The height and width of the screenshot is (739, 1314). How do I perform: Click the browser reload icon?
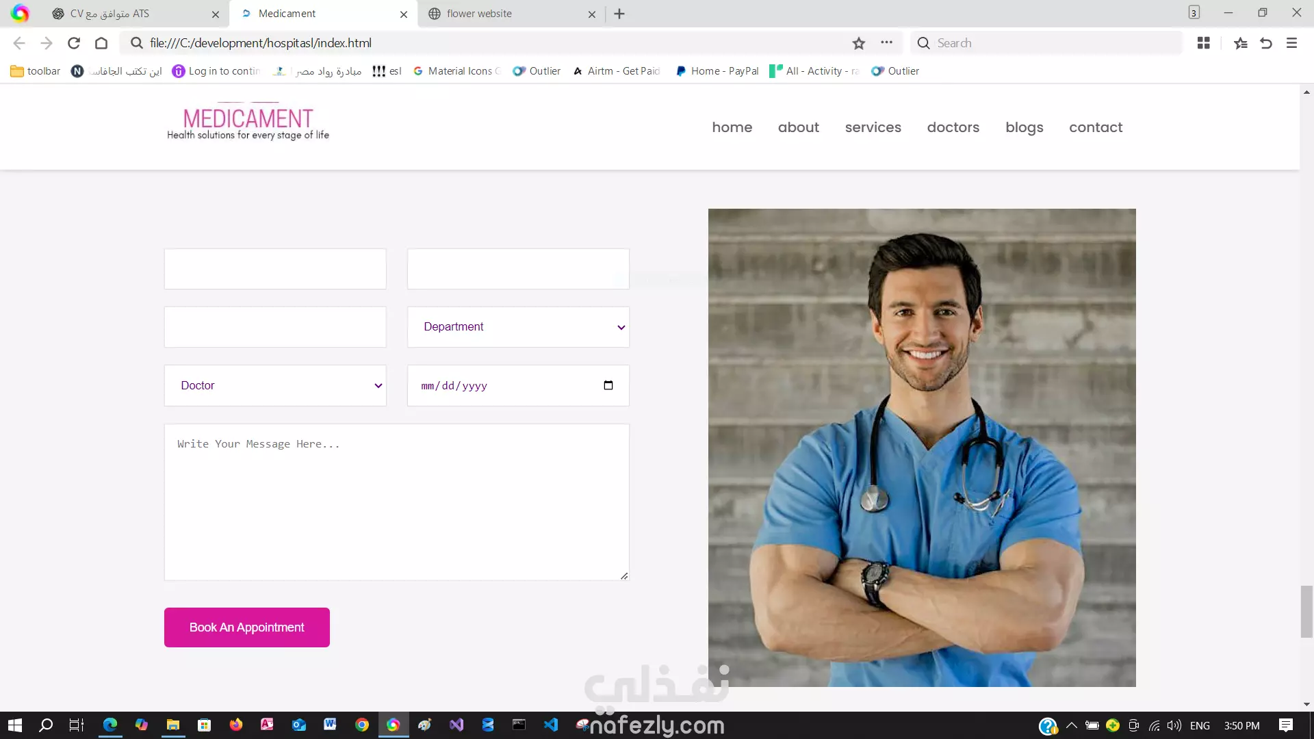[x=74, y=43]
